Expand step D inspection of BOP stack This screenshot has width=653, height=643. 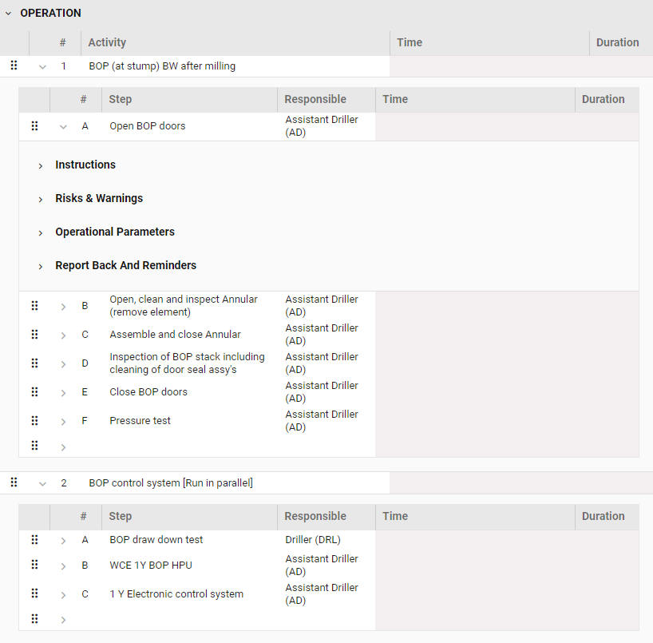63,363
